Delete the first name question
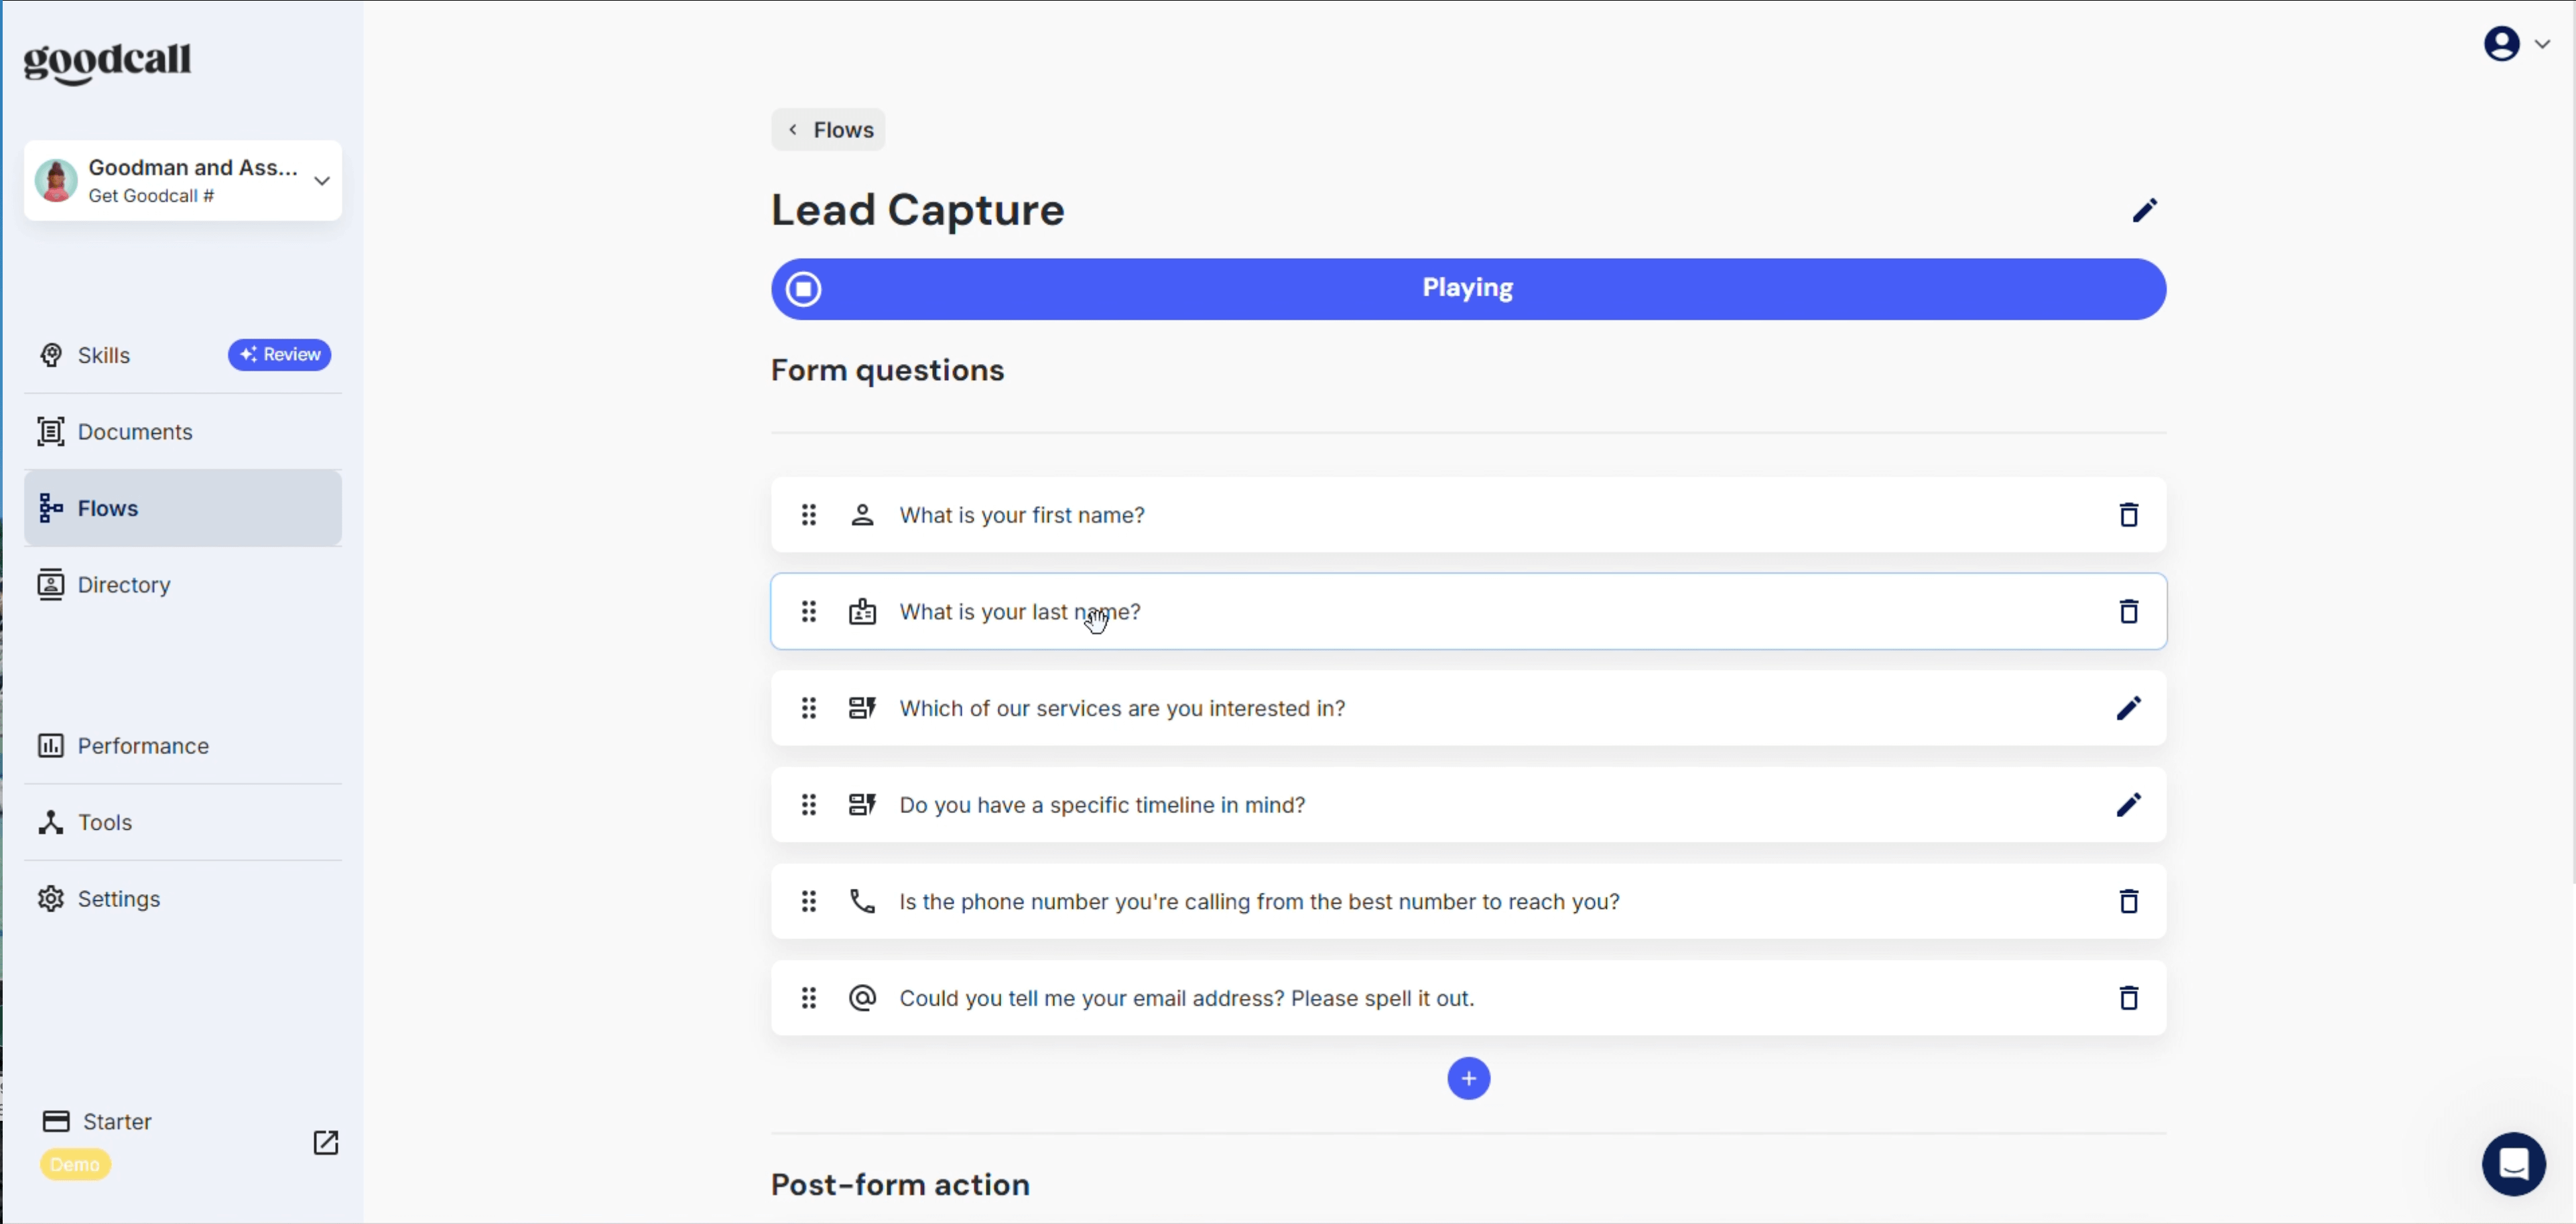The image size is (2576, 1224). 2128,515
